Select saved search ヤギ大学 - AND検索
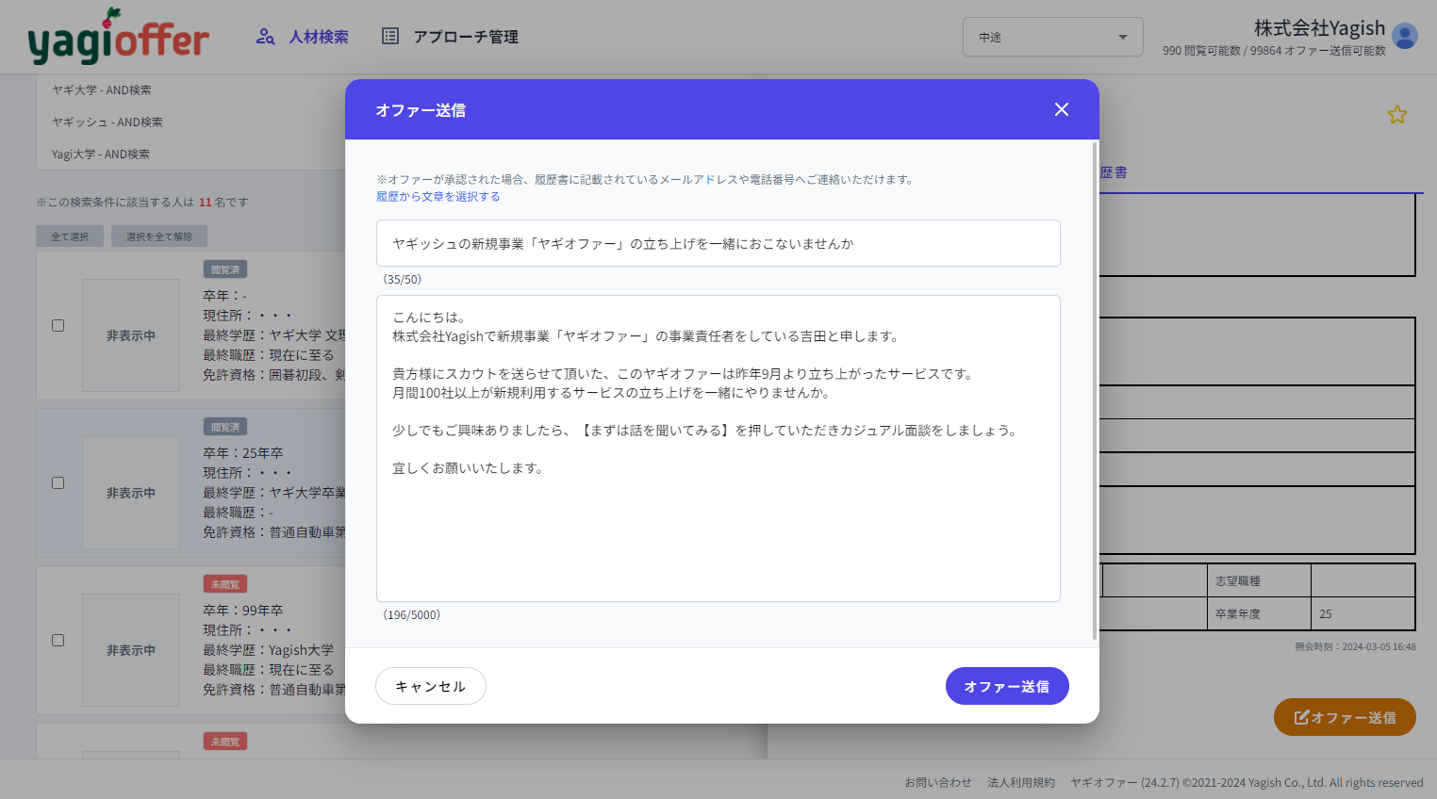The height and width of the screenshot is (799, 1437). [102, 90]
